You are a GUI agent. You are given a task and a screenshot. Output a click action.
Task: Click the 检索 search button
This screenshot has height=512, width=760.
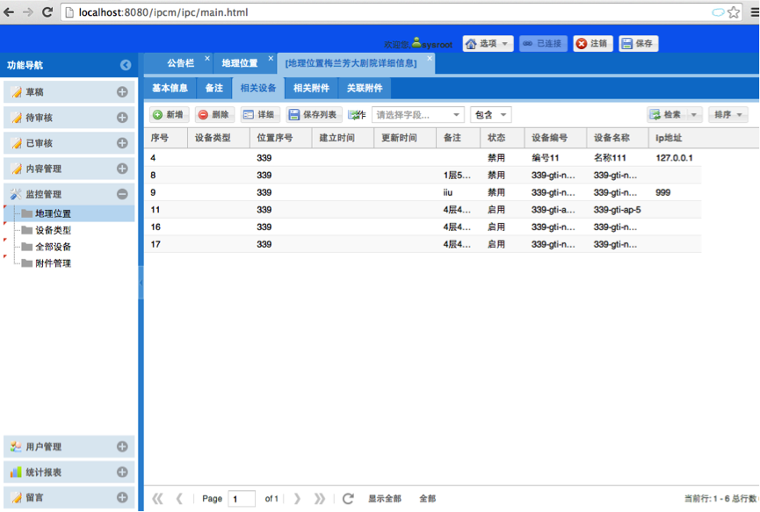pos(667,115)
